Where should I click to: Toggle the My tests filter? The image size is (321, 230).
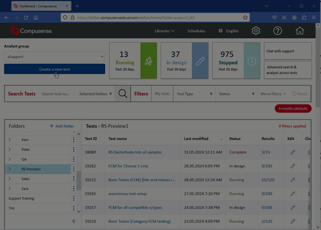point(162,94)
